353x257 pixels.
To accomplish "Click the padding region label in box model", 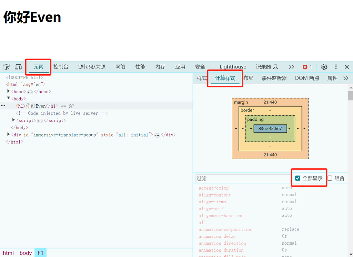I will click(255, 119).
